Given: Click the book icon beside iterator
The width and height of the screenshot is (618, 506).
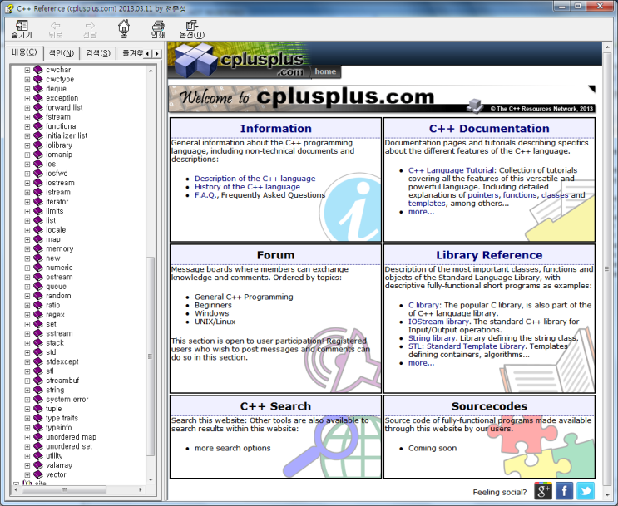Looking at the screenshot, I should [x=37, y=202].
